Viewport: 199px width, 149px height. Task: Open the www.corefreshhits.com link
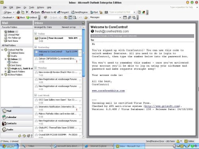click(108, 91)
